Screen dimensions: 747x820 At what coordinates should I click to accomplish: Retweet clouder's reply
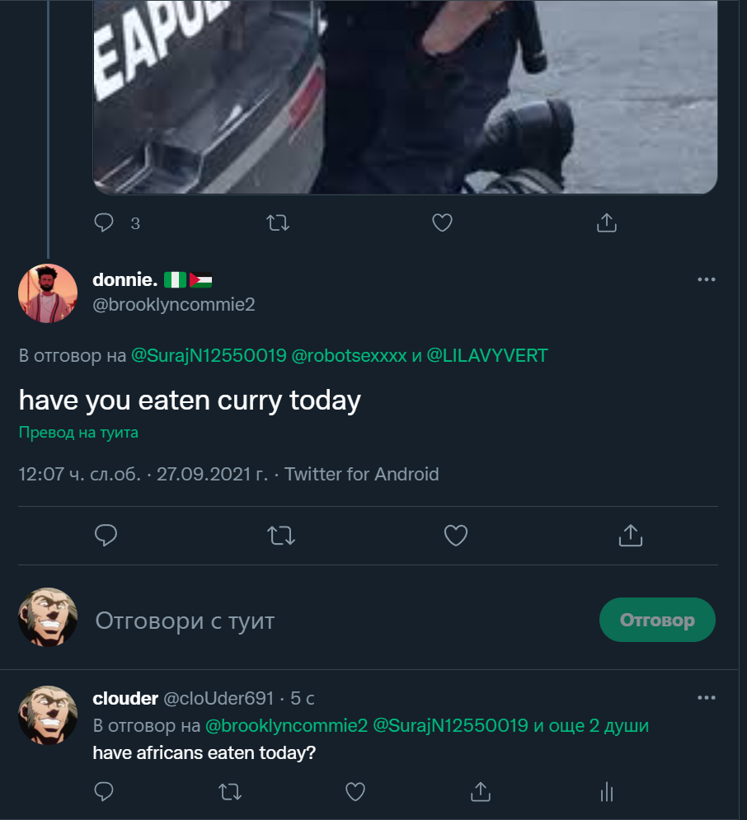pos(230,792)
